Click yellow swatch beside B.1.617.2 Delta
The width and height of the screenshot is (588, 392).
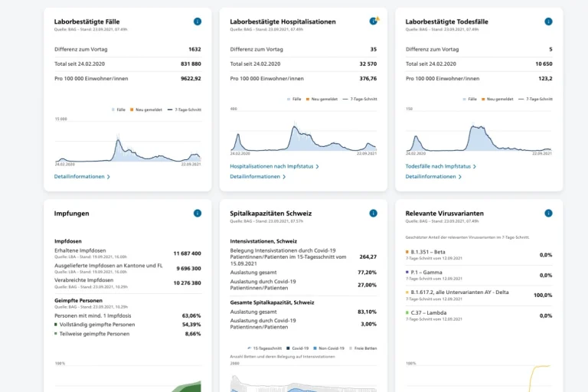pyautogui.click(x=407, y=292)
